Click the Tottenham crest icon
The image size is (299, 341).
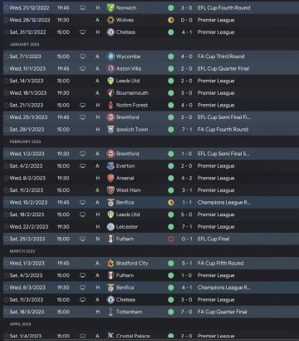point(110,312)
